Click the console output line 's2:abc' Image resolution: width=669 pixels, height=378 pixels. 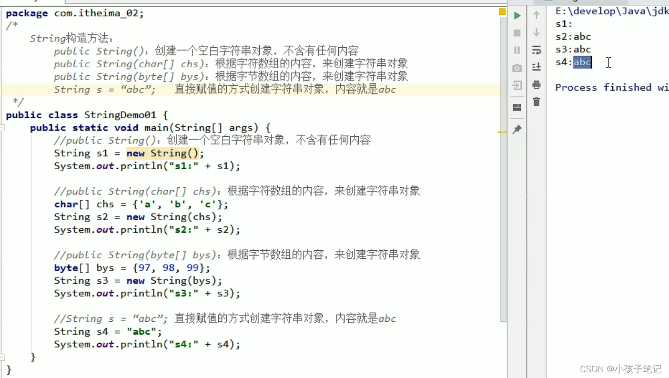coord(573,37)
